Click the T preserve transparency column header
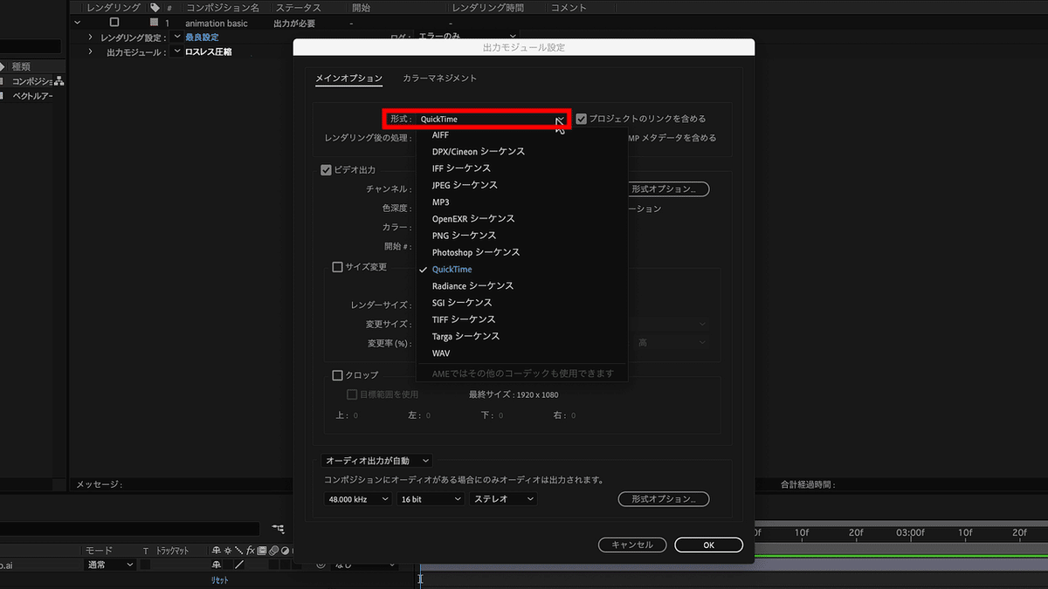The image size is (1048, 589). (146, 551)
